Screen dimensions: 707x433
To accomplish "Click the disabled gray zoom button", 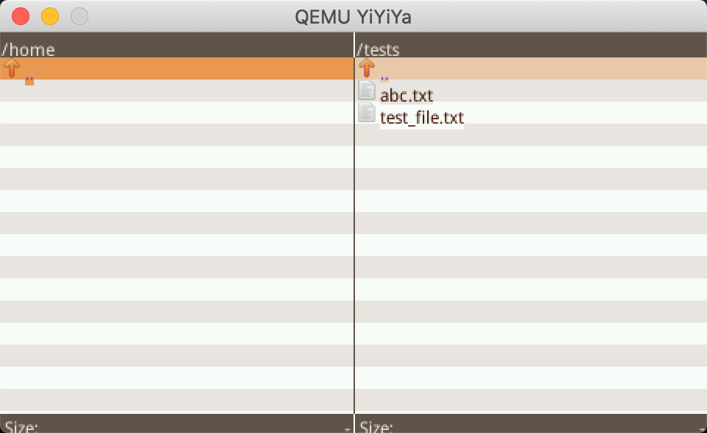I will coord(80,16).
